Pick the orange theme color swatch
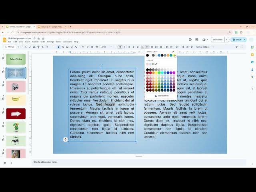The width and height of the screenshot is (256, 192). 168,55
